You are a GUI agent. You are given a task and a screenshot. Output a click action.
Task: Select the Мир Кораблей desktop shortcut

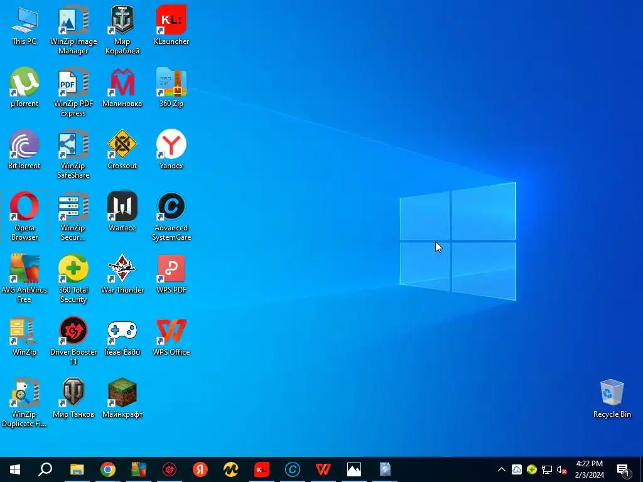click(122, 30)
